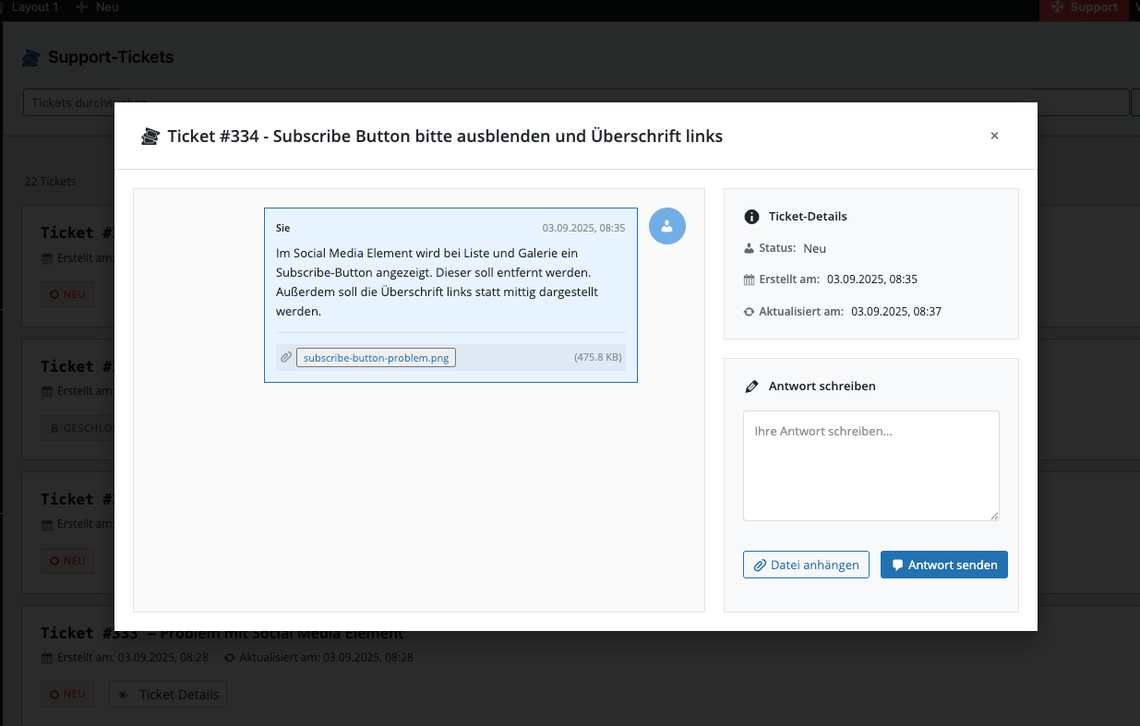Switch to the Layout 1 tab
1140x726 pixels.
tap(33, 7)
